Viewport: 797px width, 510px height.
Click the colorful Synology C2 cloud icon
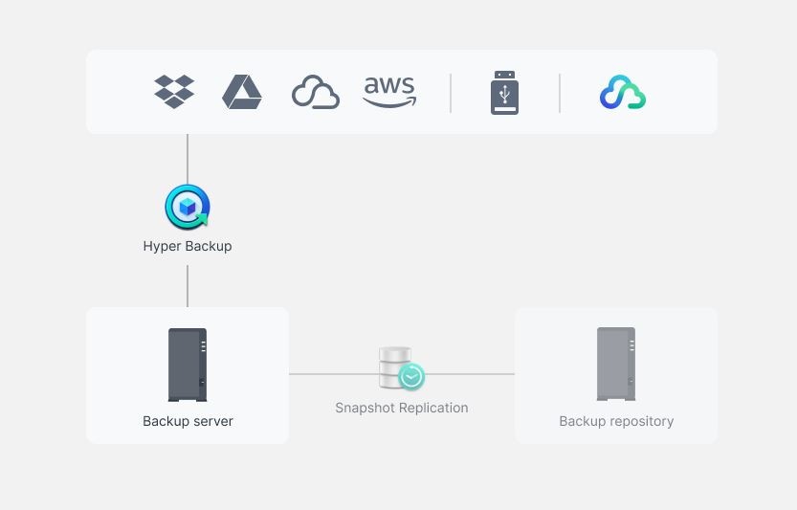point(623,92)
